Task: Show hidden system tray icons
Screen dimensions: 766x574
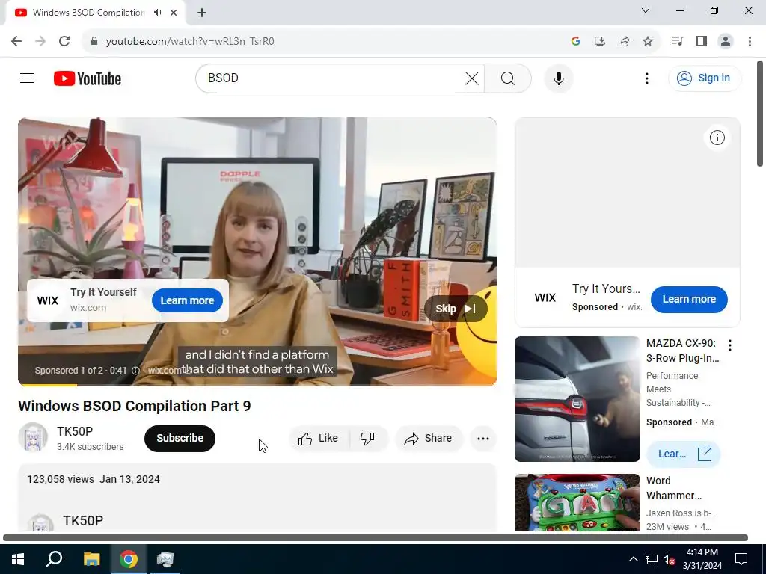Action: [x=633, y=559]
